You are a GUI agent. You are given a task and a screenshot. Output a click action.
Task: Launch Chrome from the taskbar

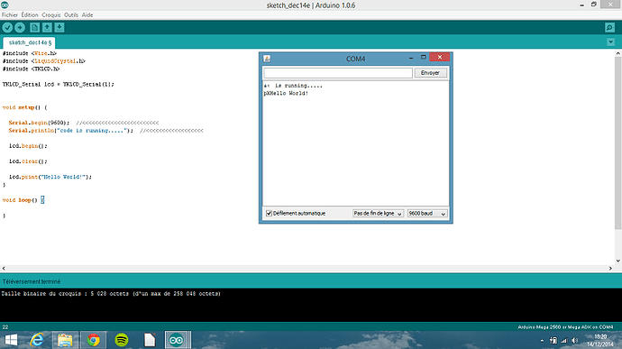[93, 340]
